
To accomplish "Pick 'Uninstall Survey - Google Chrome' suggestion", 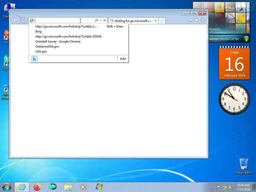I will (x=78, y=41).
